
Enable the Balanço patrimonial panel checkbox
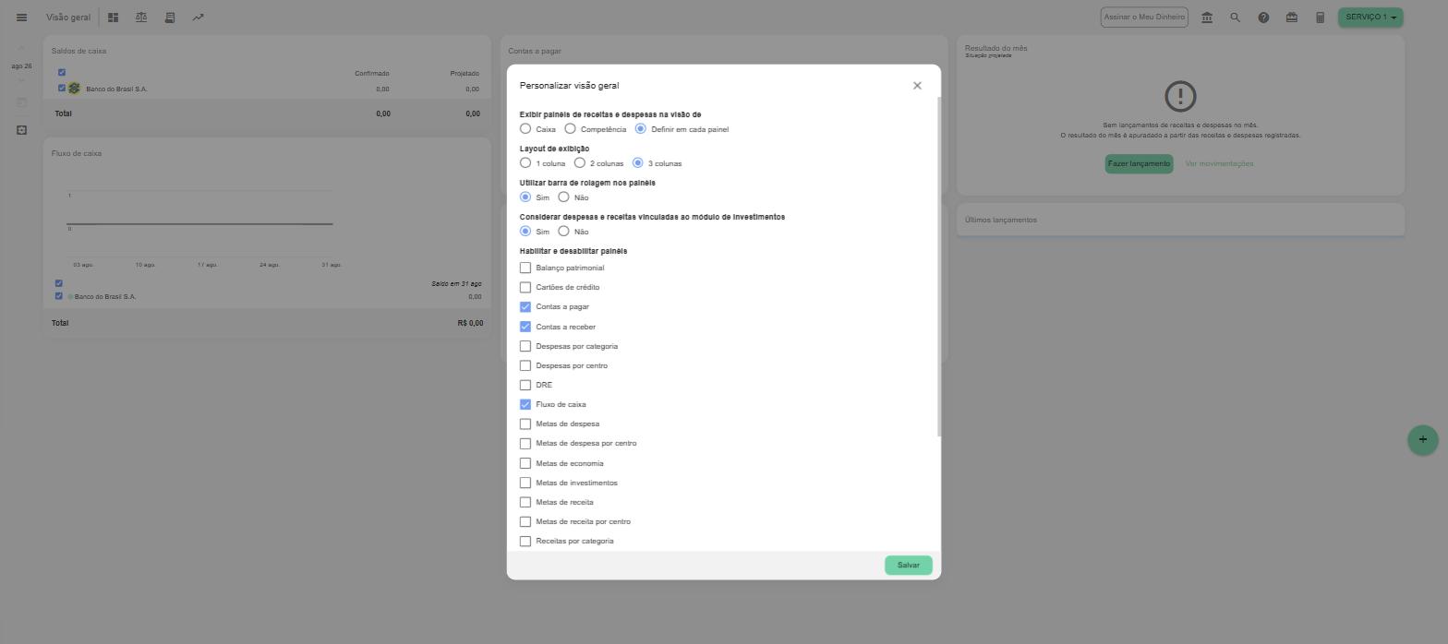click(525, 268)
